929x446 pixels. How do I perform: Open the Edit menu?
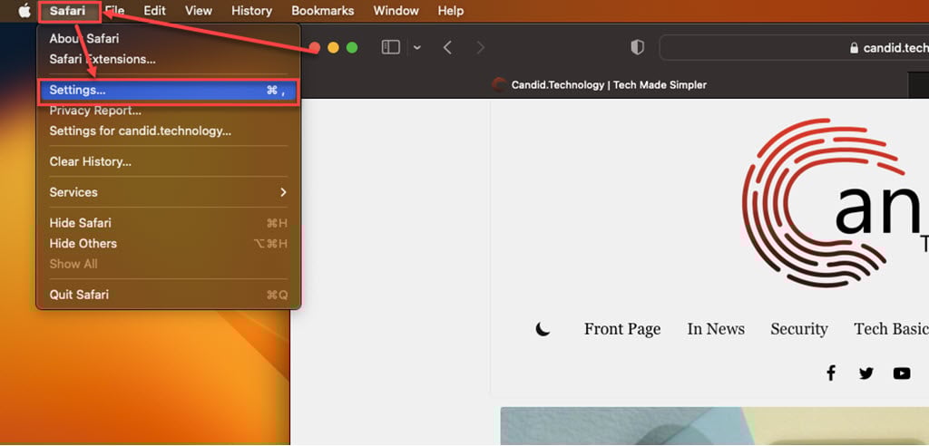[x=154, y=11]
